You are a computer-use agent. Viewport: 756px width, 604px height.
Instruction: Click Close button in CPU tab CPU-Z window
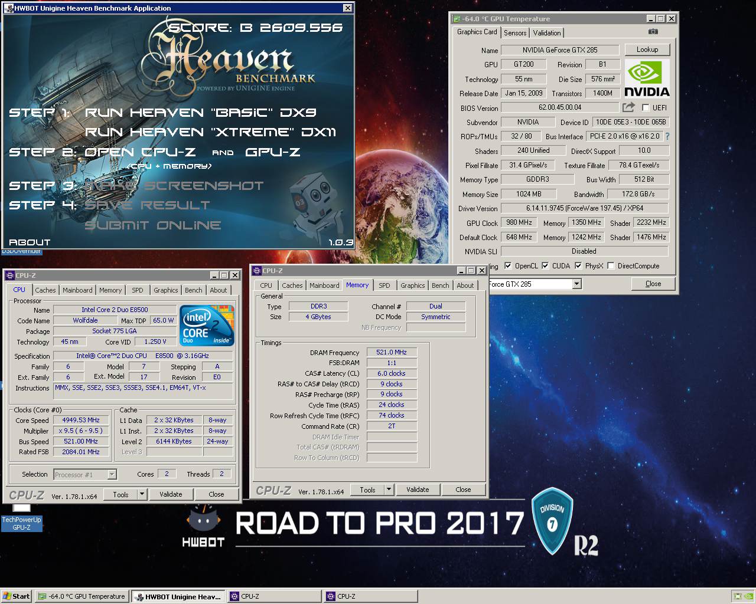click(x=216, y=494)
